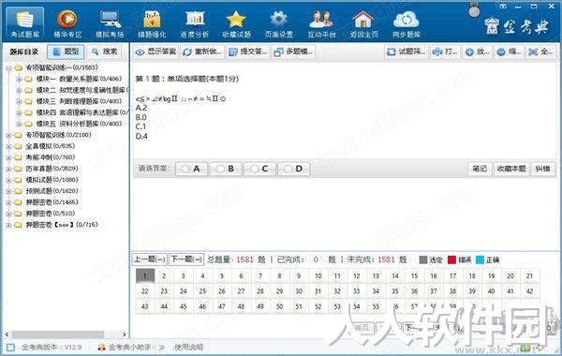Select the 考前冲刺 folder
The width and height of the screenshot is (562, 356).
point(51,157)
